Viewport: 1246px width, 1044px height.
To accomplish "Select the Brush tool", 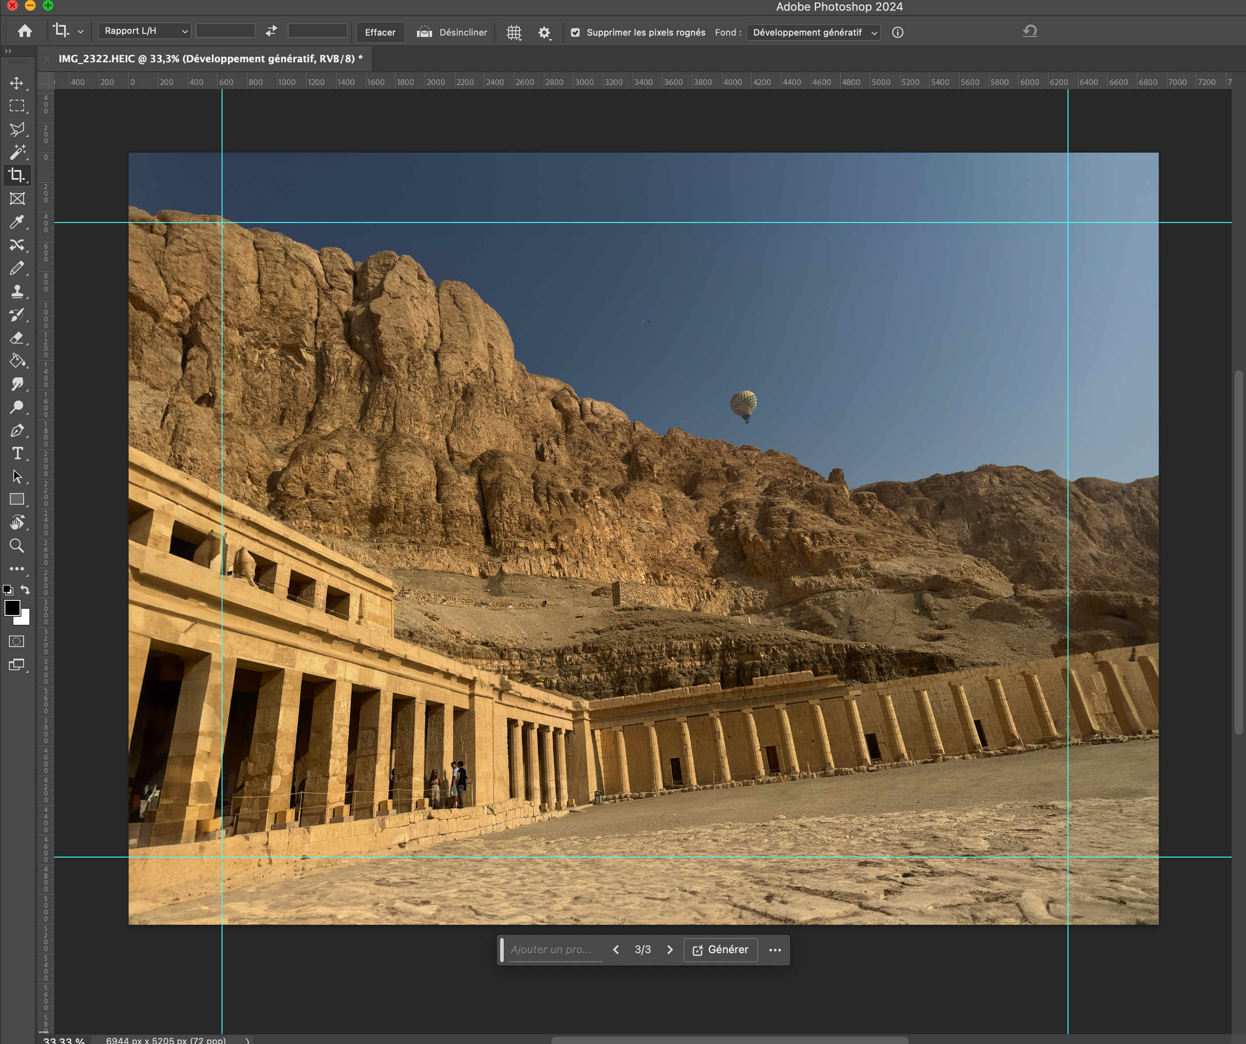I will [17, 268].
